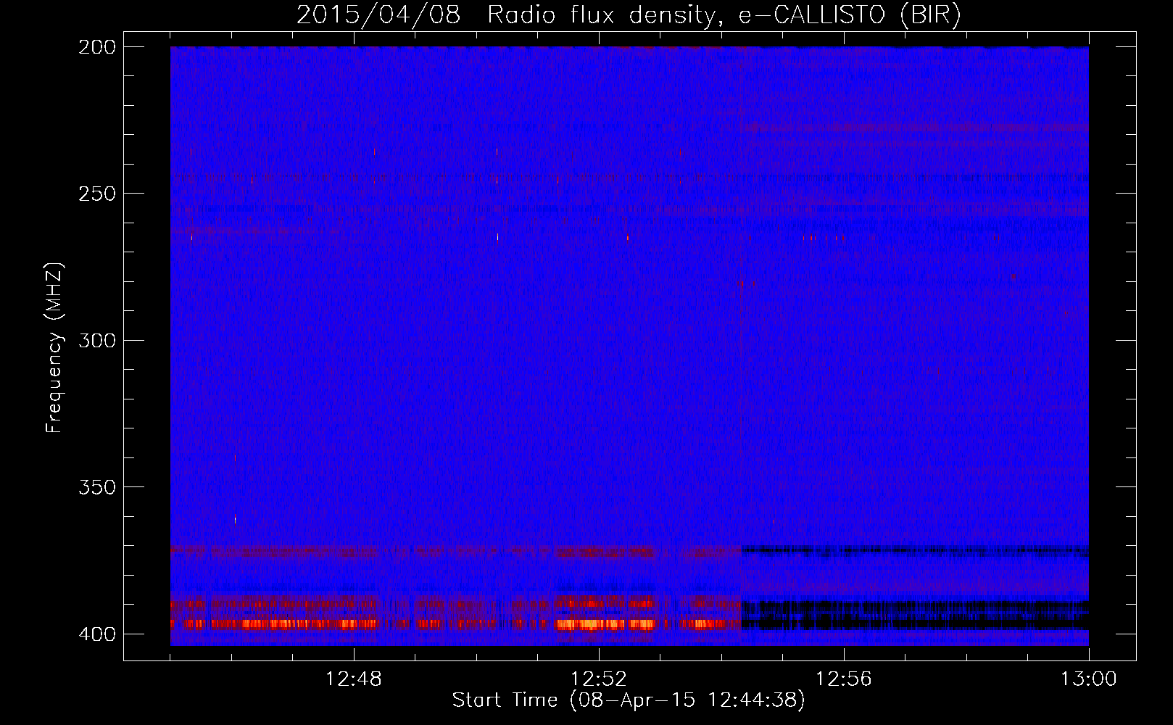The height and width of the screenshot is (725, 1173).
Task: Click the bright yellow burst near 12:52 at 397 MHz
Action: coord(605,624)
